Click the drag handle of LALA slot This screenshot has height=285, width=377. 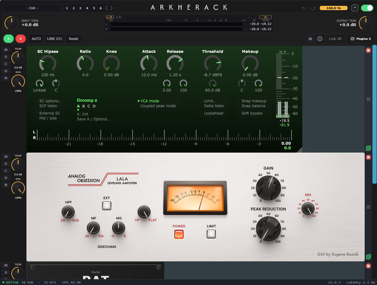[x=368, y=207]
